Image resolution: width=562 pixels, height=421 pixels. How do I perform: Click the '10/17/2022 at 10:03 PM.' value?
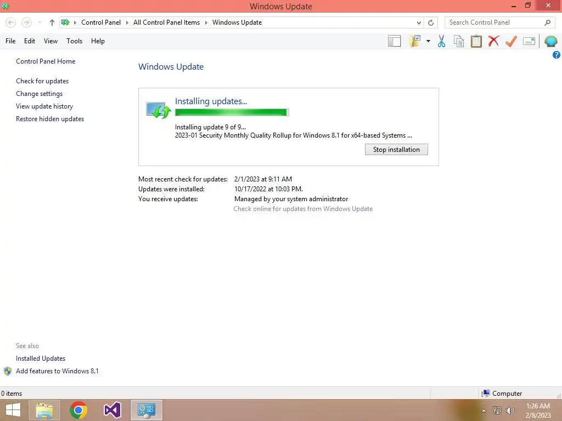click(x=268, y=189)
